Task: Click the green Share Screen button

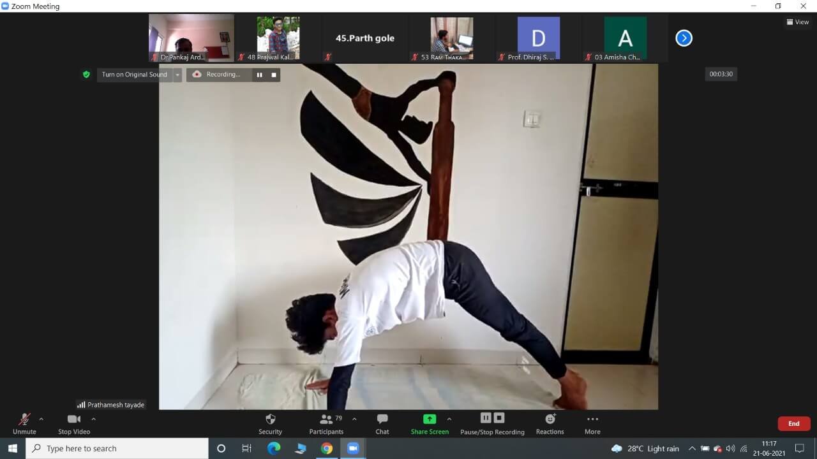Action: (x=430, y=424)
